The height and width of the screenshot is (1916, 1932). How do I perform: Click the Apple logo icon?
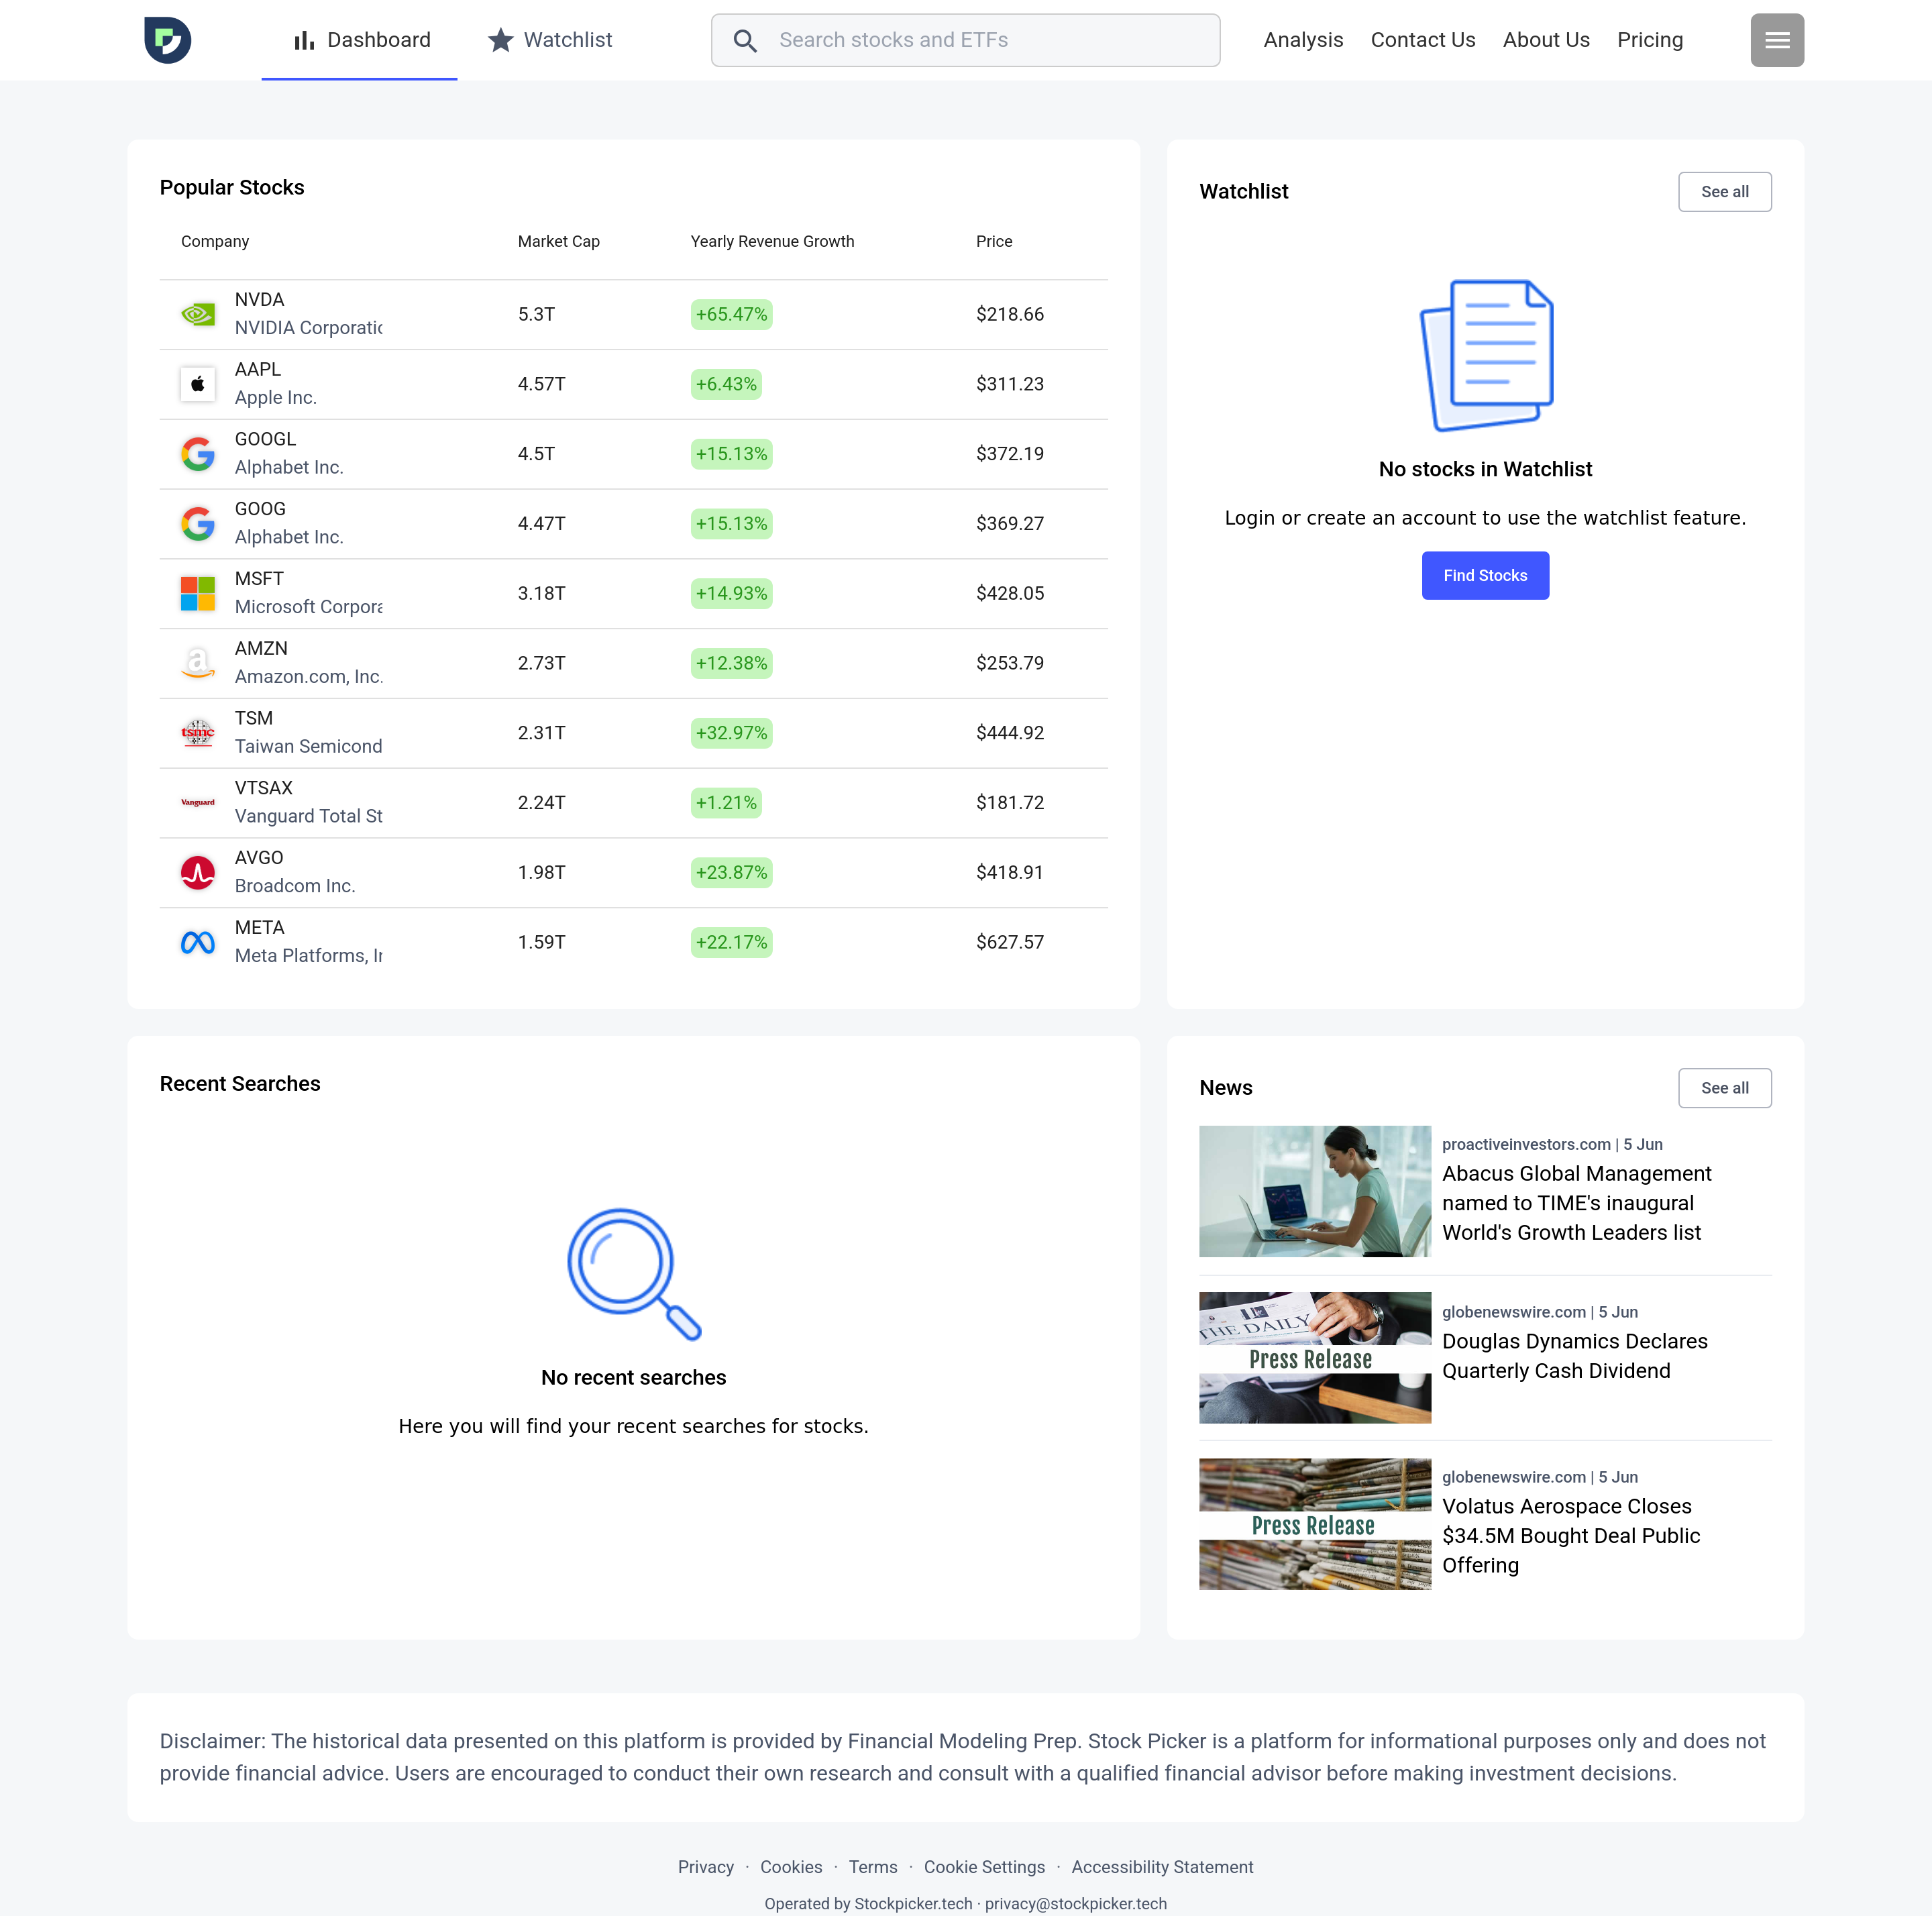pyautogui.click(x=198, y=384)
